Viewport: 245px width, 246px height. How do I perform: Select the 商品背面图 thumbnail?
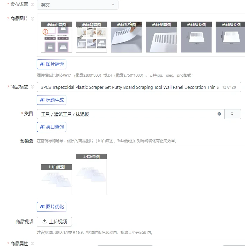(91, 37)
